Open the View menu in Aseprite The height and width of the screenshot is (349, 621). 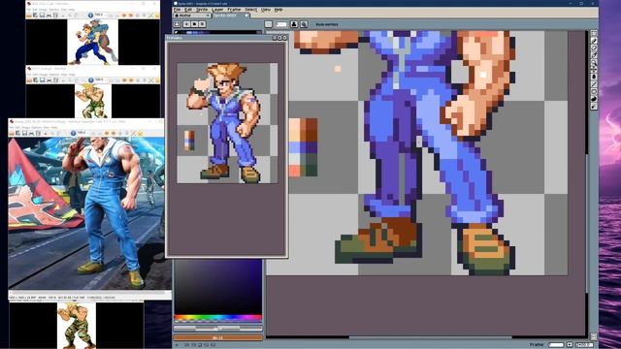[266, 10]
